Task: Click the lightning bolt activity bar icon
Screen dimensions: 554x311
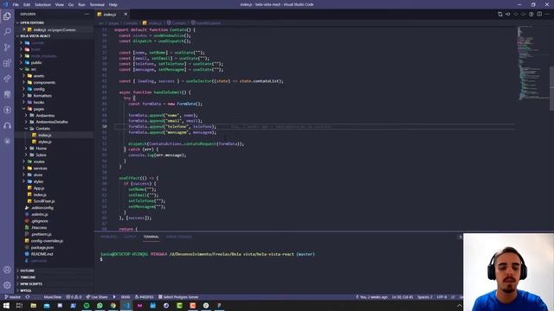Action: click(7, 110)
